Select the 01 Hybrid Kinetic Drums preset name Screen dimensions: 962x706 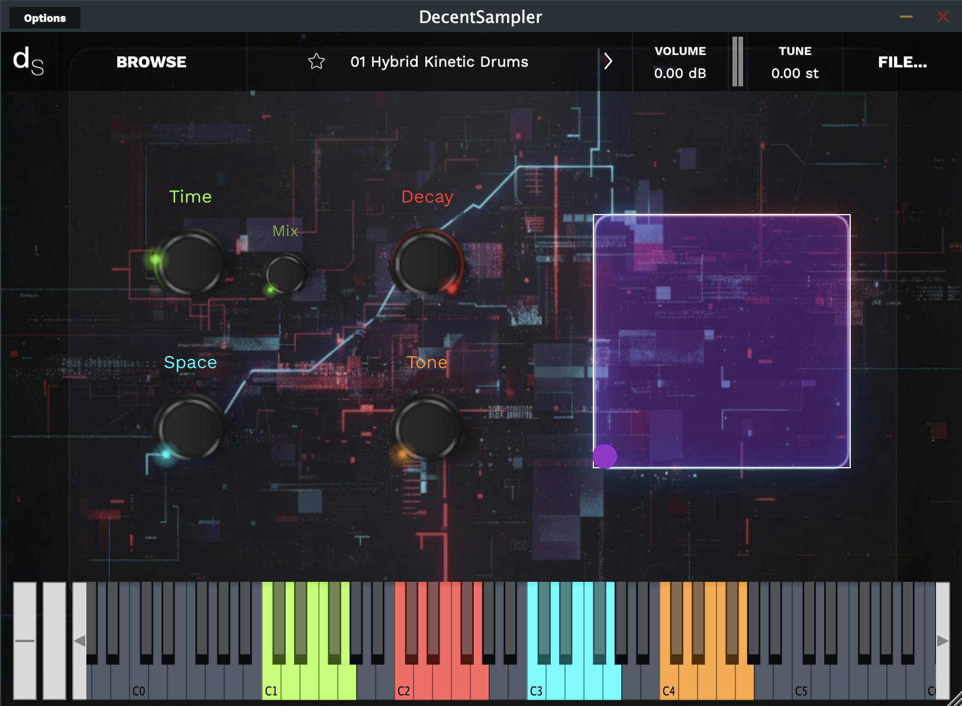pyautogui.click(x=439, y=61)
